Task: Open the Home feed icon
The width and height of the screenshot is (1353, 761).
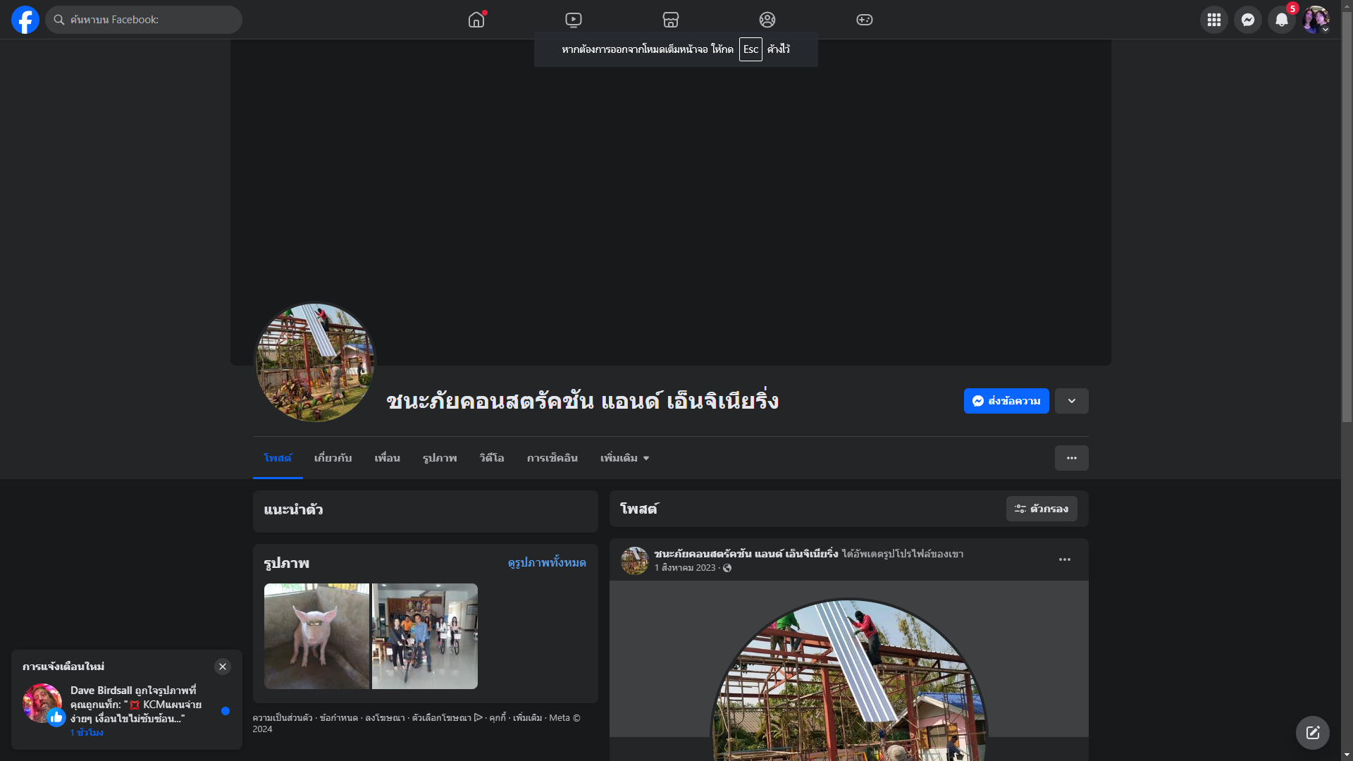Action: click(476, 20)
